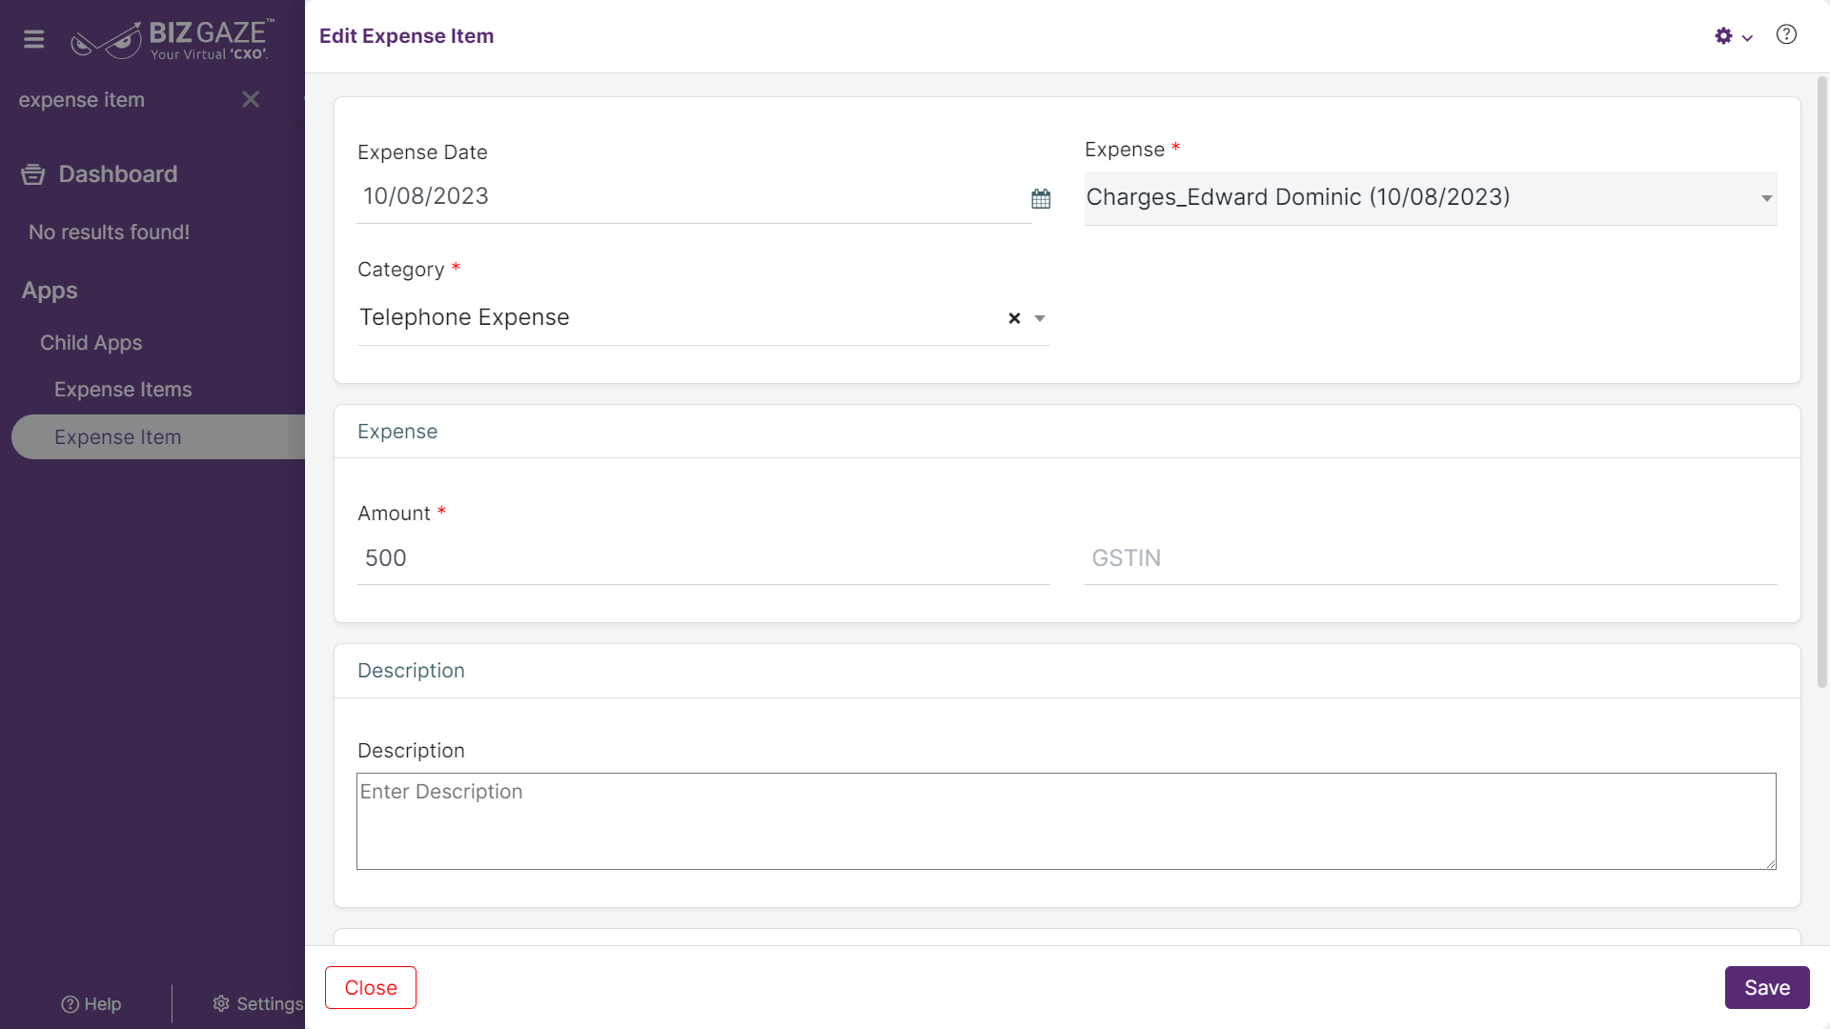Click the Category field Telephone Expense
The image size is (1830, 1029).
click(x=702, y=317)
